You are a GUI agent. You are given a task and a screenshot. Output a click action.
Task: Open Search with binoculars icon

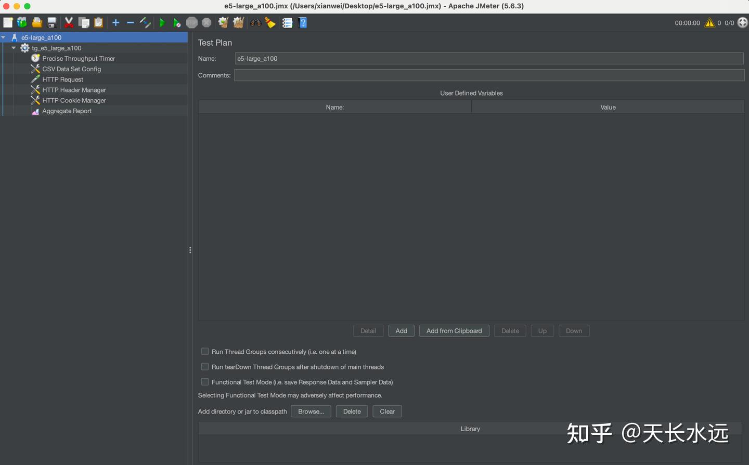255,22
